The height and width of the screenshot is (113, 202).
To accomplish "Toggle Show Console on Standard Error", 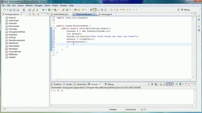I will [172, 84].
